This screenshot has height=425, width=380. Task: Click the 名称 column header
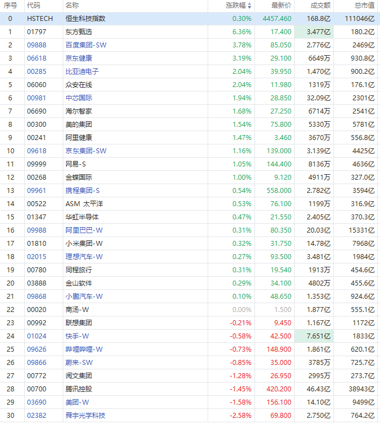72,6
